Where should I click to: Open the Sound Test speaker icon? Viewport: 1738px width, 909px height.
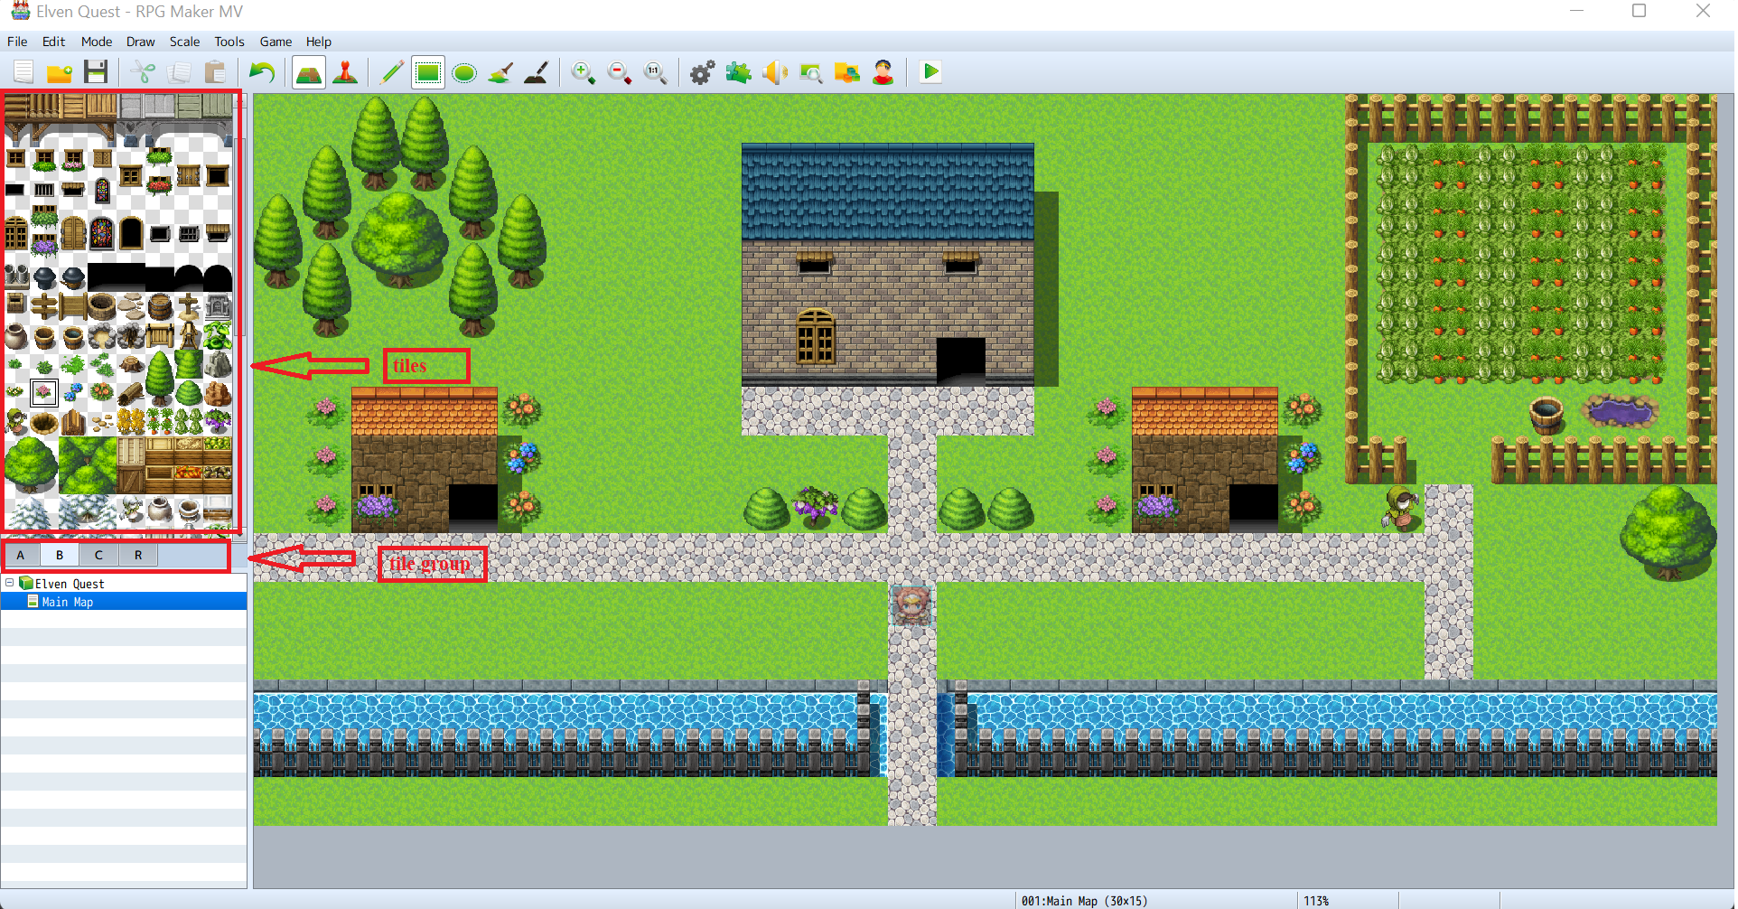pyautogui.click(x=774, y=72)
